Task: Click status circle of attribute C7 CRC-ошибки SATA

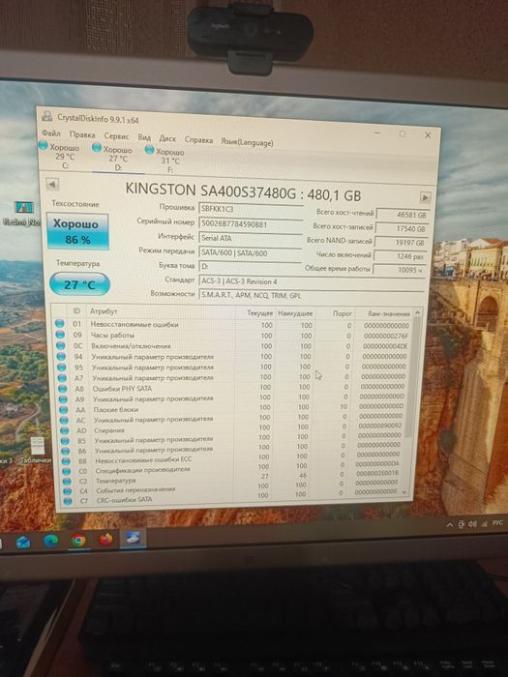Action: tap(68, 500)
